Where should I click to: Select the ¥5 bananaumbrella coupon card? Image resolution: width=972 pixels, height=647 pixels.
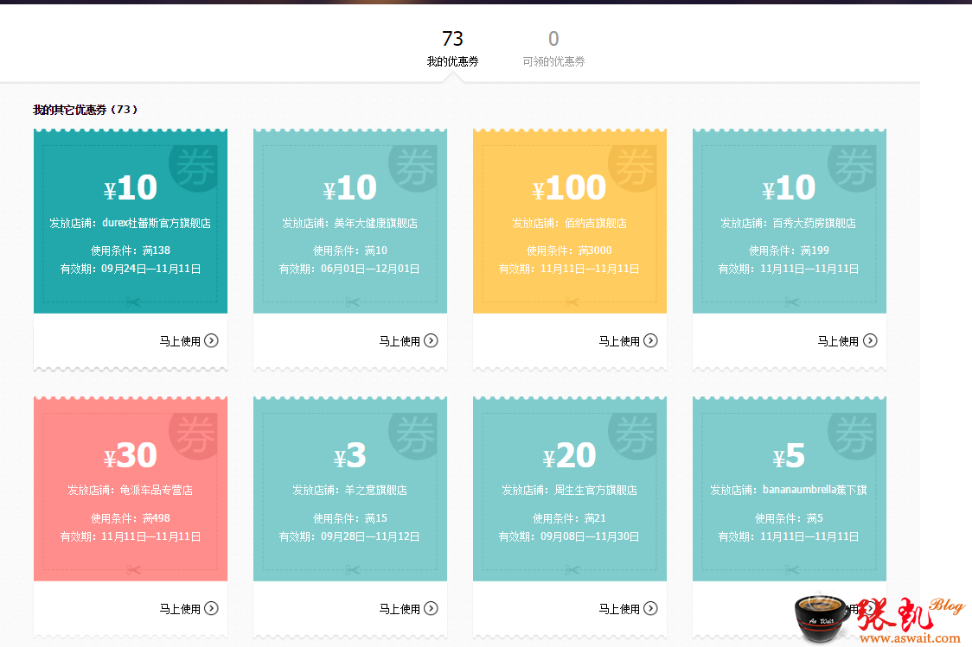tap(790, 490)
